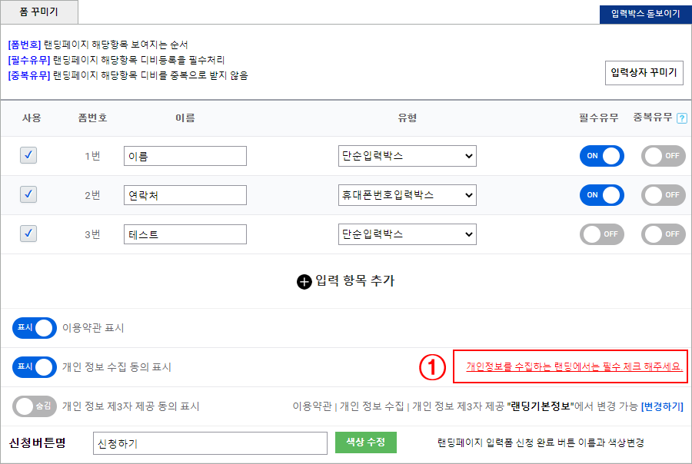692x464 pixels.
Task: Select the 폼 꾸미기 tab
Action: click(x=39, y=12)
